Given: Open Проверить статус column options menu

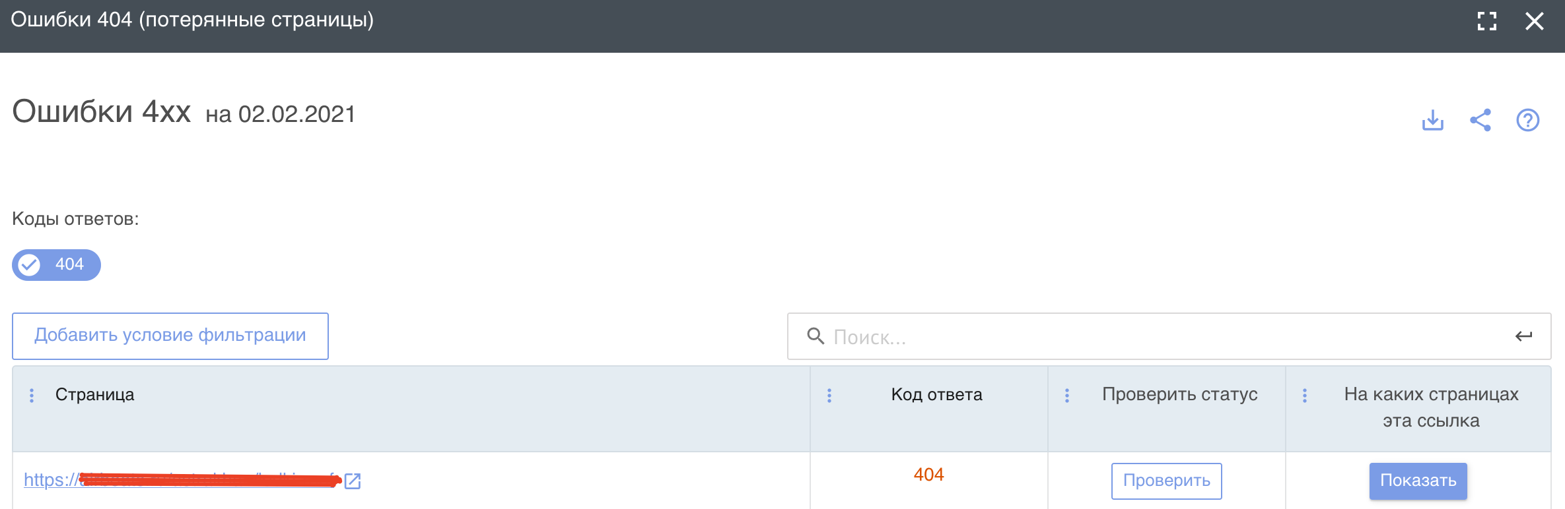Looking at the screenshot, I should [1067, 395].
